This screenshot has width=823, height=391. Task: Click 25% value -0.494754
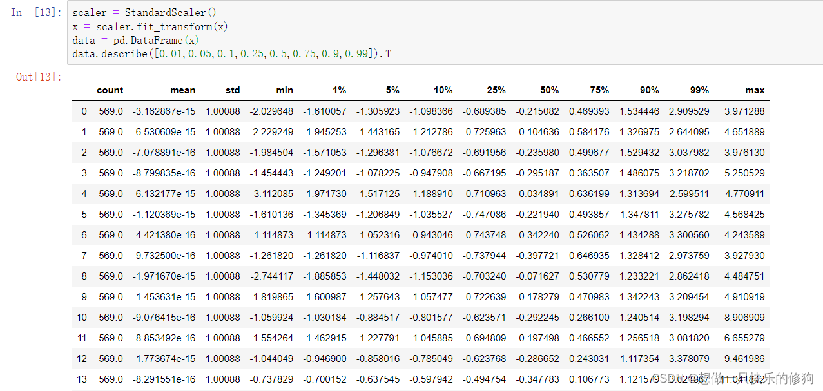(x=484, y=379)
